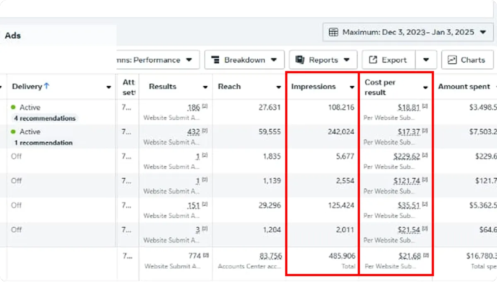Click the 432 results value
Image resolution: width=497 pixels, height=282 pixels.
coord(193,132)
